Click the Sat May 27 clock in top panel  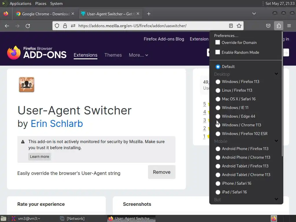tap(280, 3)
